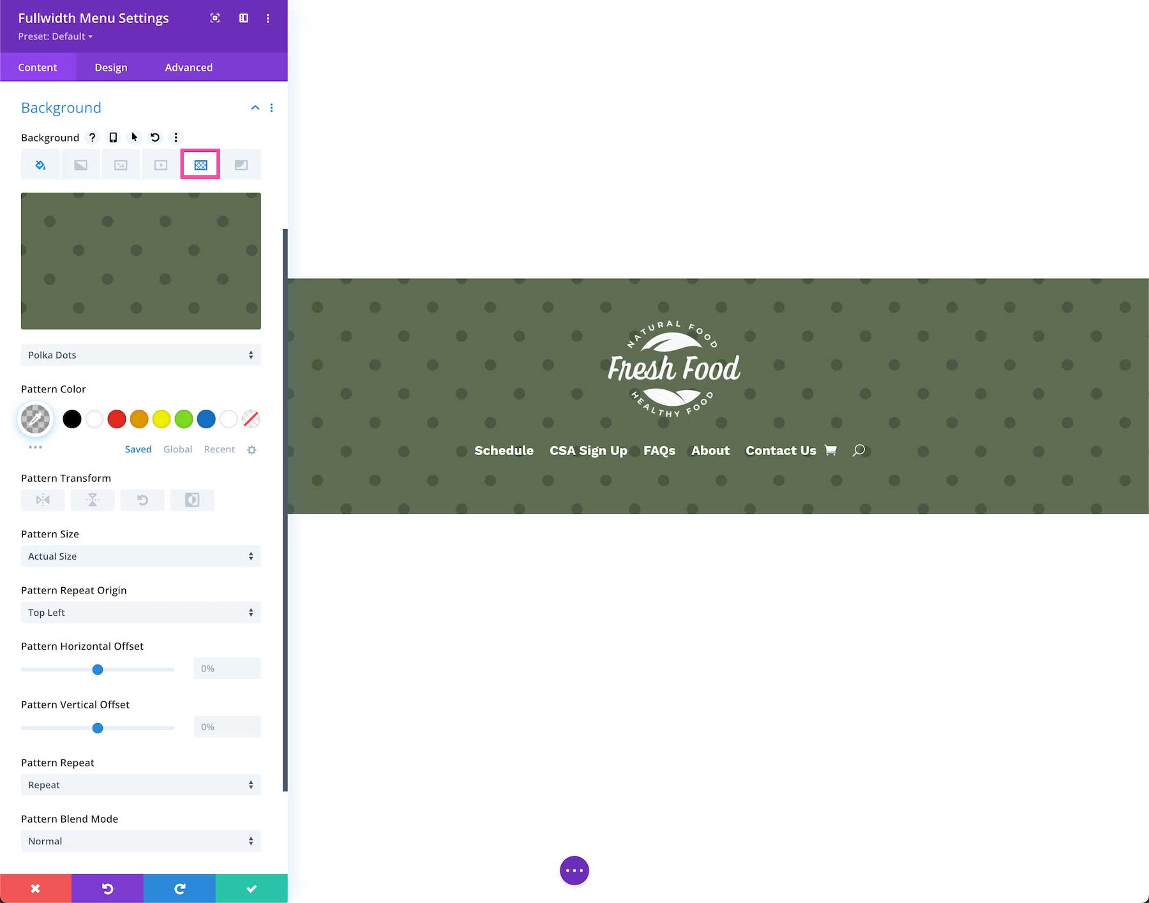Change the Pattern Blend Mode selection

[140, 840]
